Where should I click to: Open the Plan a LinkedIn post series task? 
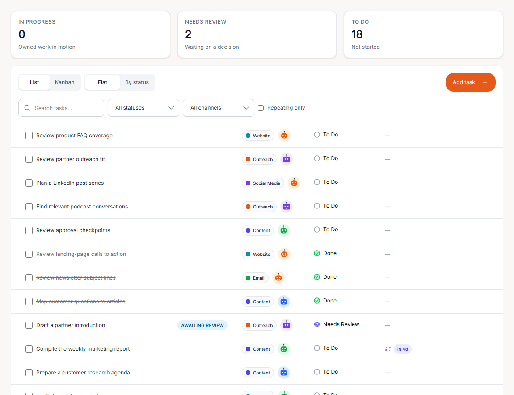70,183
